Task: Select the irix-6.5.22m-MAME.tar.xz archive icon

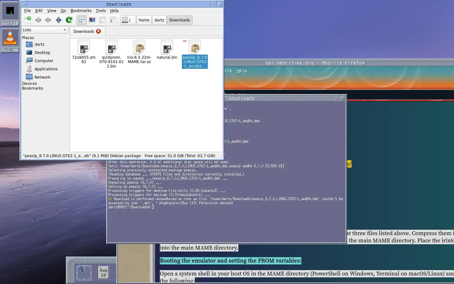Action: (x=139, y=47)
